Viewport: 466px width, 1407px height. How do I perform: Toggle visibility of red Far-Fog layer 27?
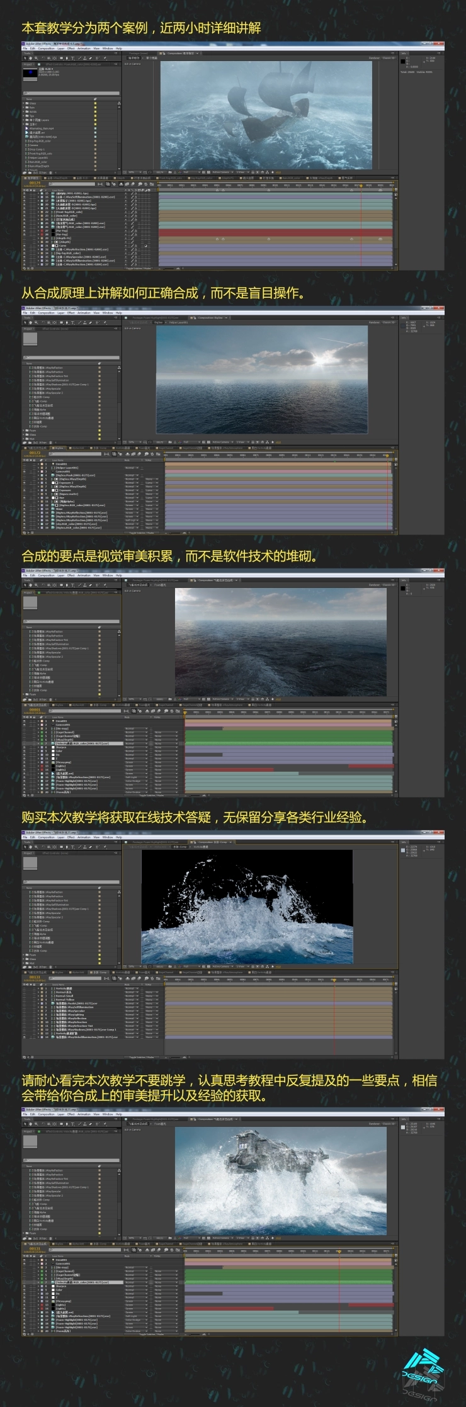point(25,231)
